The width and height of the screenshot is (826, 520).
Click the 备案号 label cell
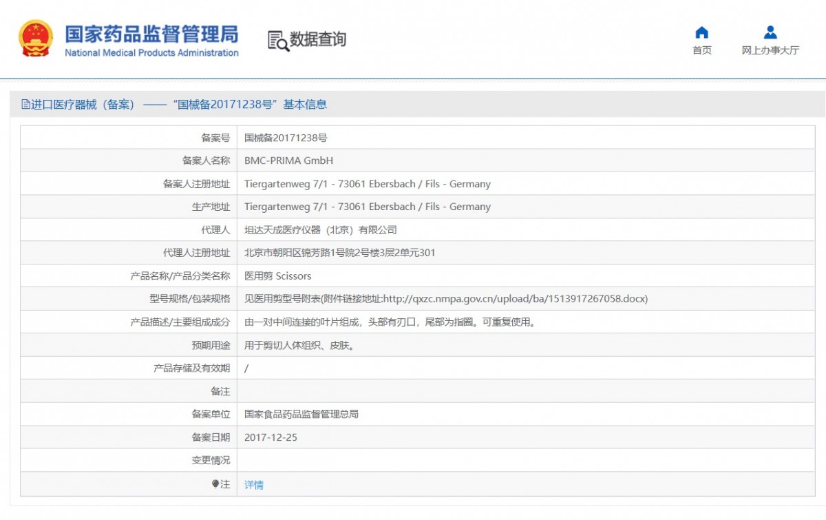129,138
